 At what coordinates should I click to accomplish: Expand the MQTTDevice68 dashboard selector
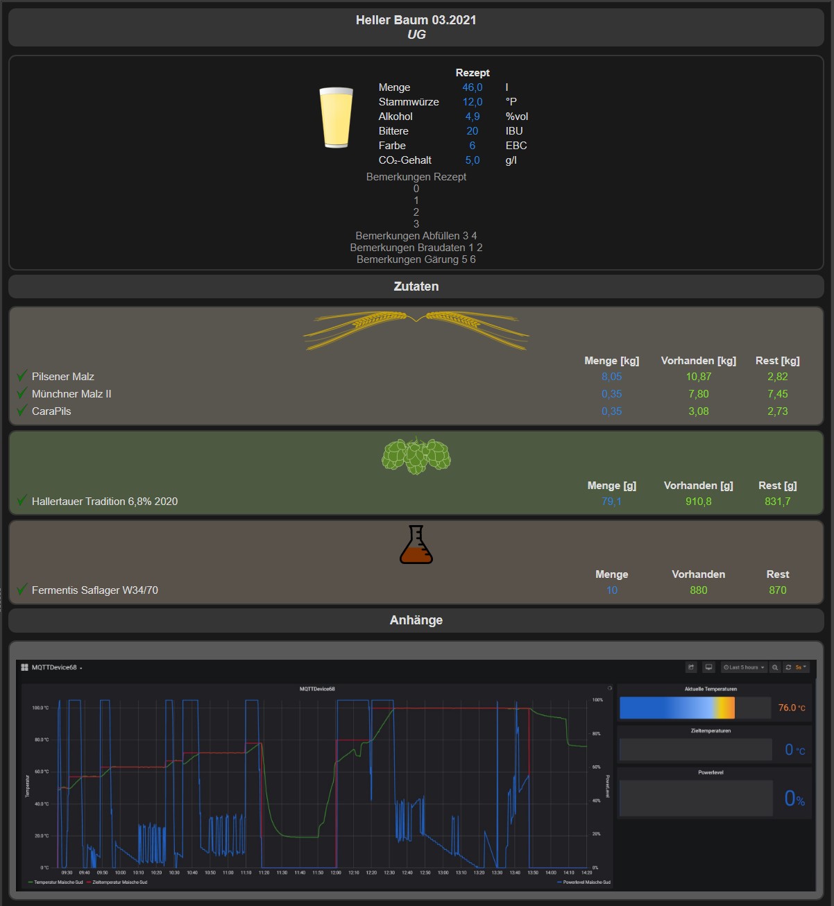56,667
